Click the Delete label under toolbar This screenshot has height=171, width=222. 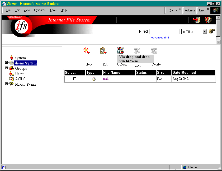[x=156, y=64]
